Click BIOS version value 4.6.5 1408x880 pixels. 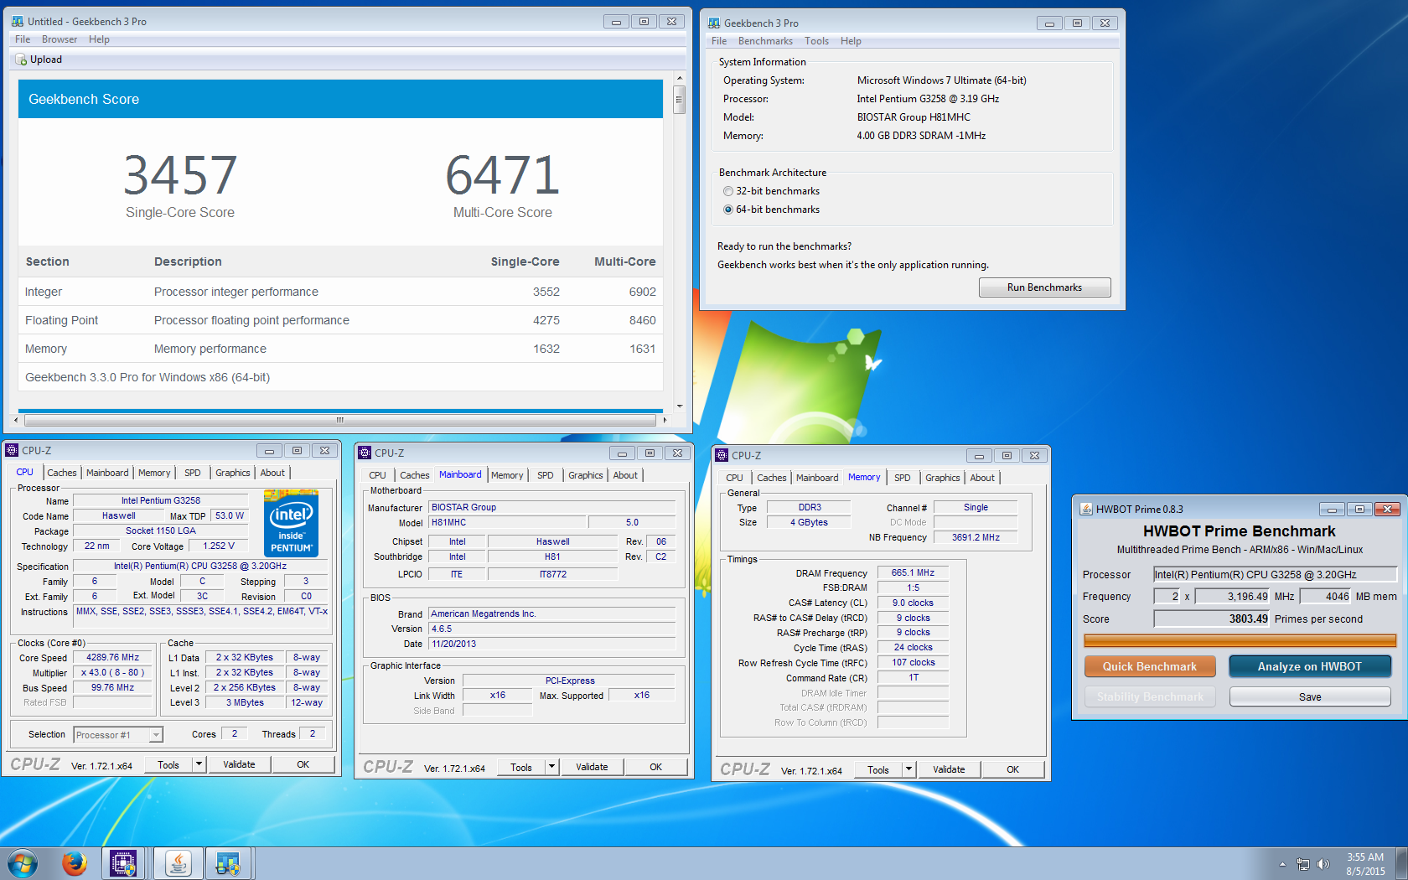pos(552,629)
